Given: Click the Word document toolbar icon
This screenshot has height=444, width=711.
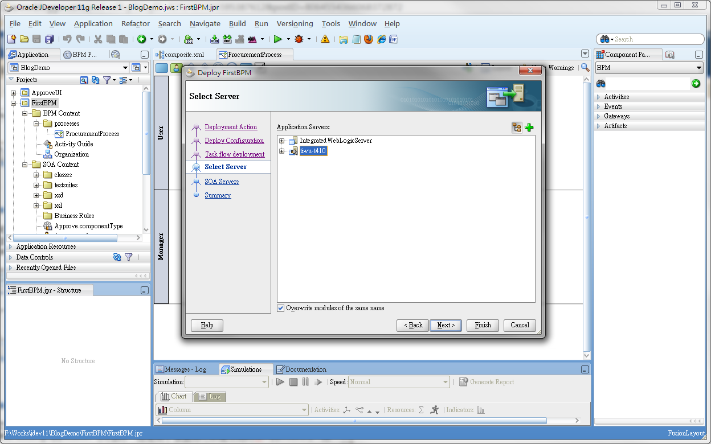Looking at the screenshot, I should coord(393,39).
